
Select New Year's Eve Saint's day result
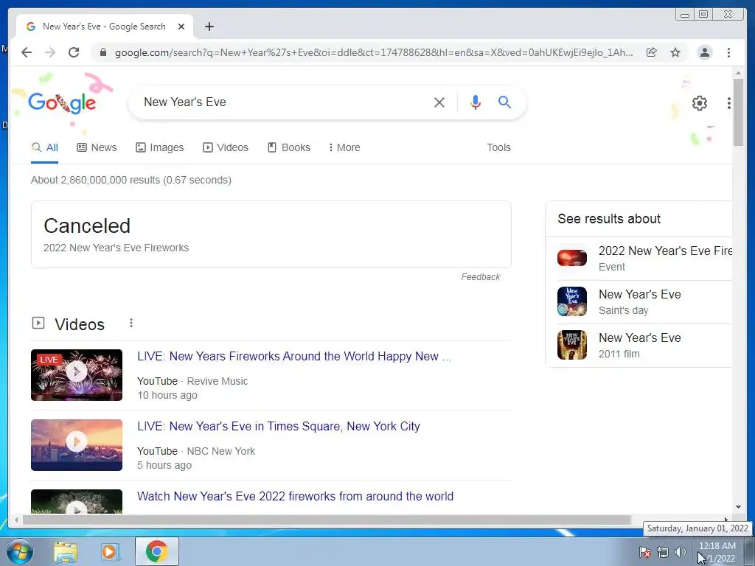644,301
